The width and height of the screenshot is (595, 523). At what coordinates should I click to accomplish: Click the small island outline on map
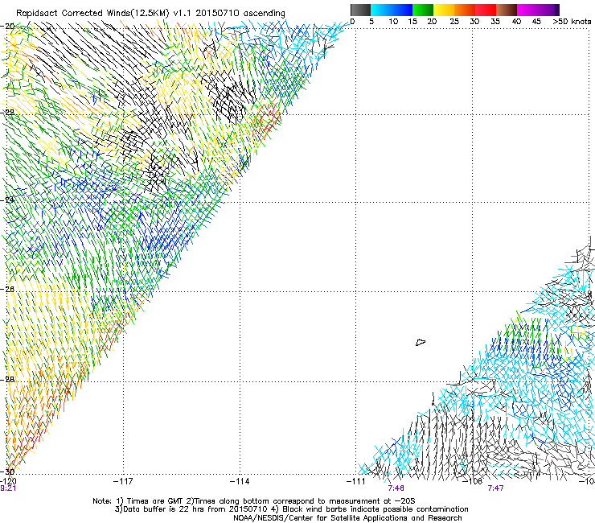coord(421,343)
